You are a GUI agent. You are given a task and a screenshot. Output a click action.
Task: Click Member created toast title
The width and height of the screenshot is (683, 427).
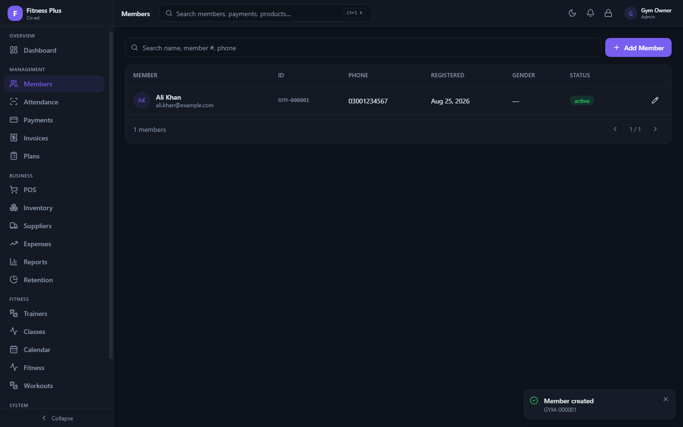569,401
